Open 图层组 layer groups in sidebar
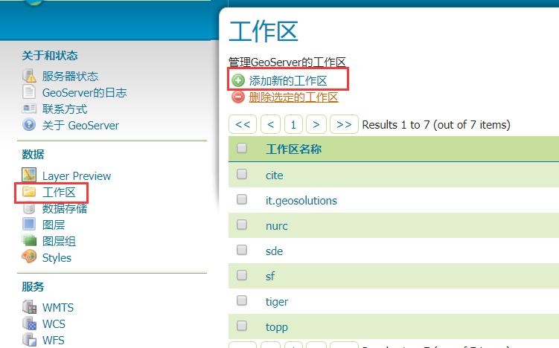559x348 pixels. (x=59, y=242)
